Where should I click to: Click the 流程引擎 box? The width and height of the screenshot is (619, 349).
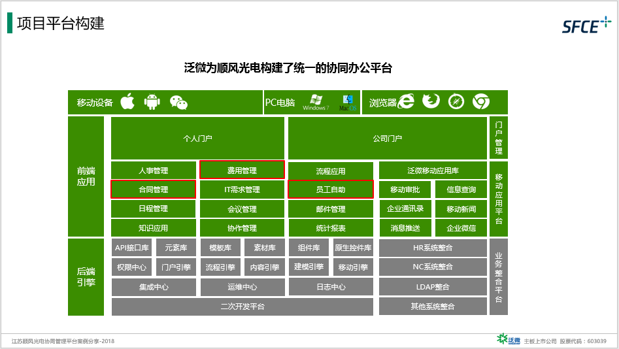click(x=220, y=267)
